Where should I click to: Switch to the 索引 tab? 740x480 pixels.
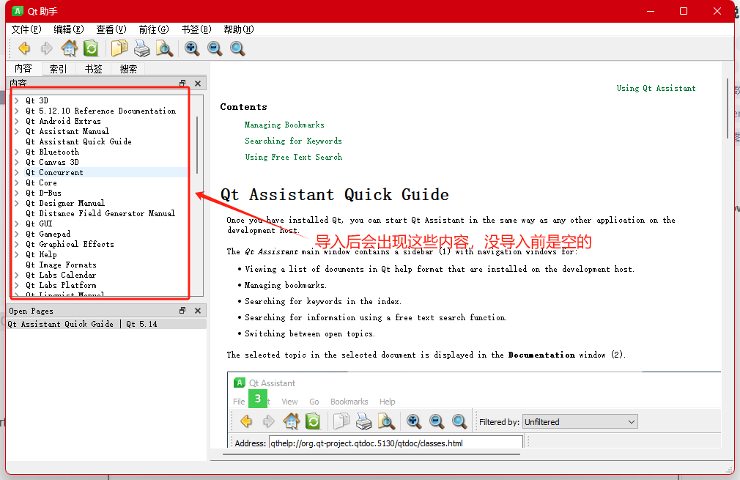[58, 69]
